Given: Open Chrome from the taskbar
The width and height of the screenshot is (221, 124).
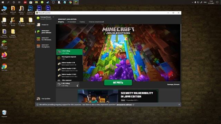Looking at the screenshot, I should [x=70, y=2].
